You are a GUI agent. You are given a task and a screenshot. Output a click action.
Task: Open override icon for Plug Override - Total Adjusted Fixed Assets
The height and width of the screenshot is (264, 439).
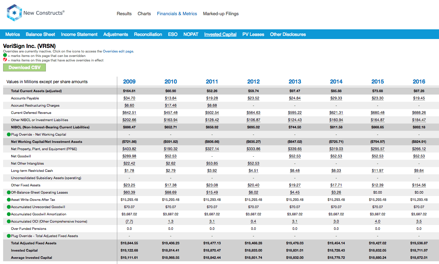click(x=9, y=236)
